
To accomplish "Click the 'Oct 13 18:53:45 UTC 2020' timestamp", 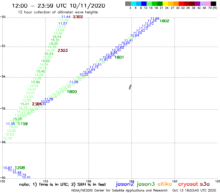I will 194,191.
